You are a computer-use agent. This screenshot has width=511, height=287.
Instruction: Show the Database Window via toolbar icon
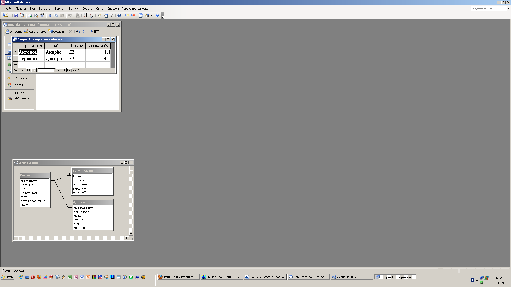[x=141, y=15]
